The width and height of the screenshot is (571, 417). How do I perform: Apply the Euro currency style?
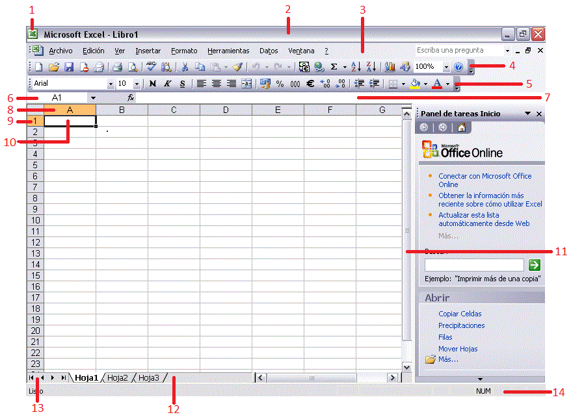310,84
